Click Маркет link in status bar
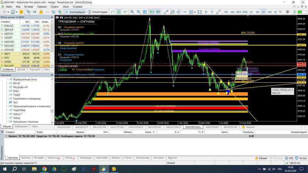The height and width of the screenshot is (173, 308). [261, 158]
